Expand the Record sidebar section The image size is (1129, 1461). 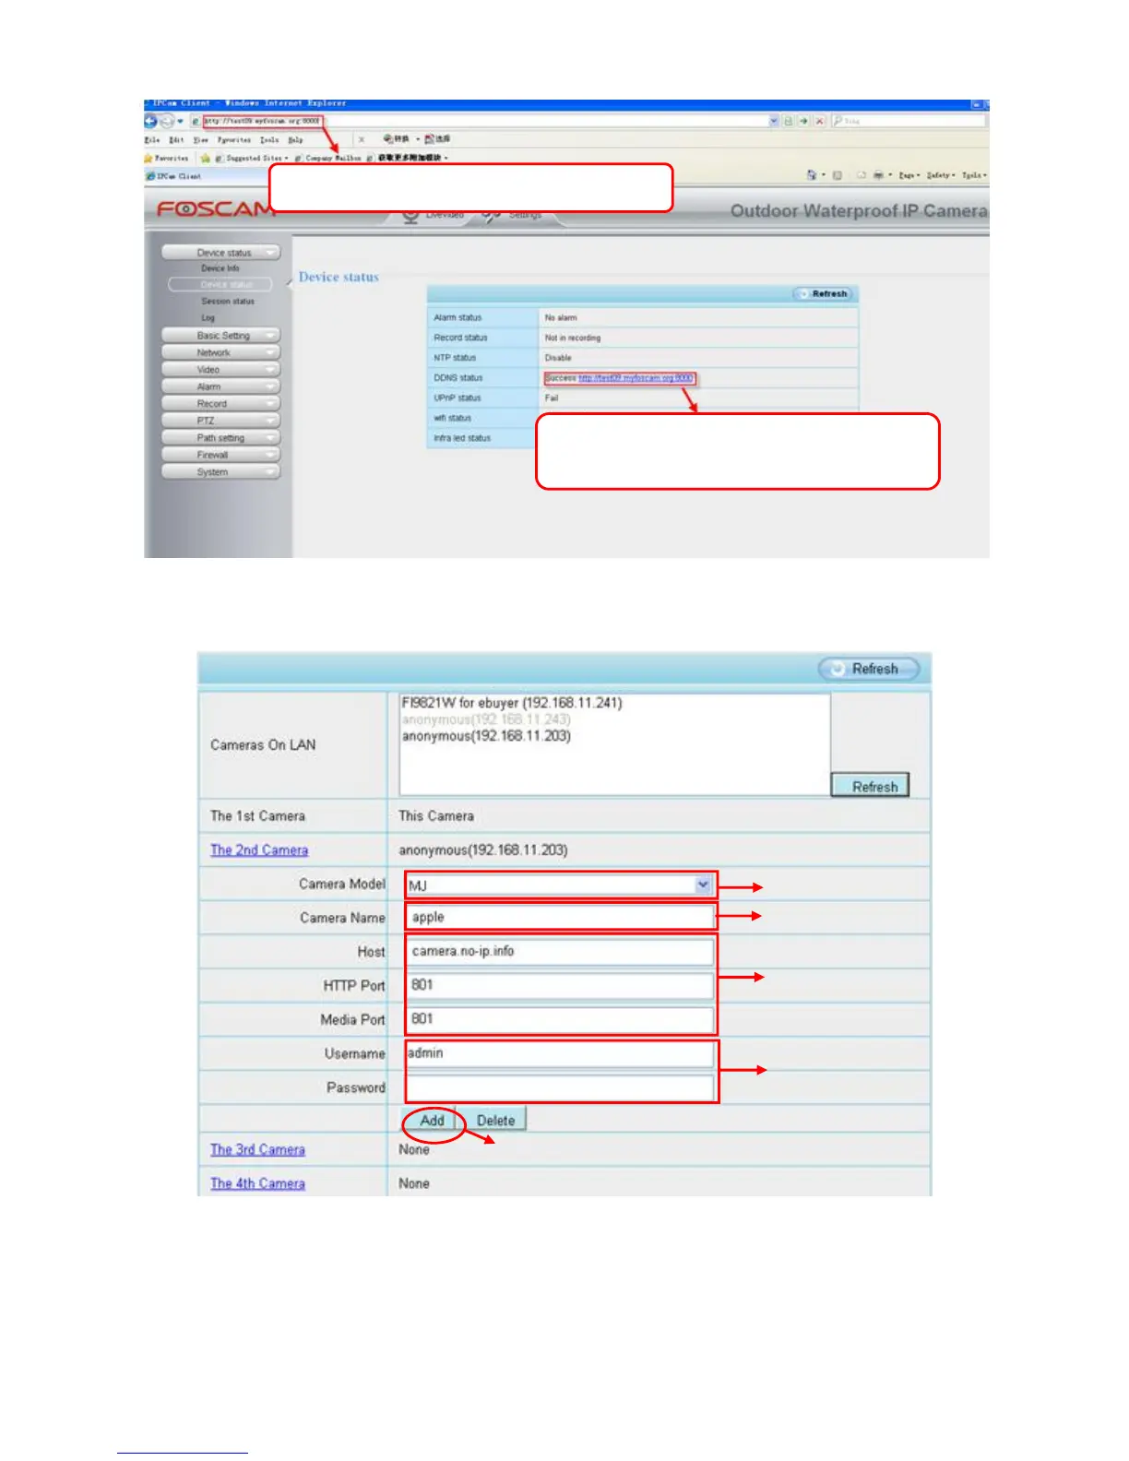pos(221,404)
